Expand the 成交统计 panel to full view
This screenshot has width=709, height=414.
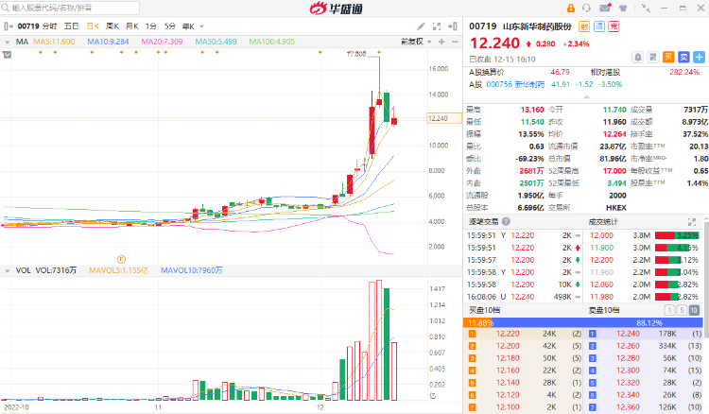coord(691,222)
